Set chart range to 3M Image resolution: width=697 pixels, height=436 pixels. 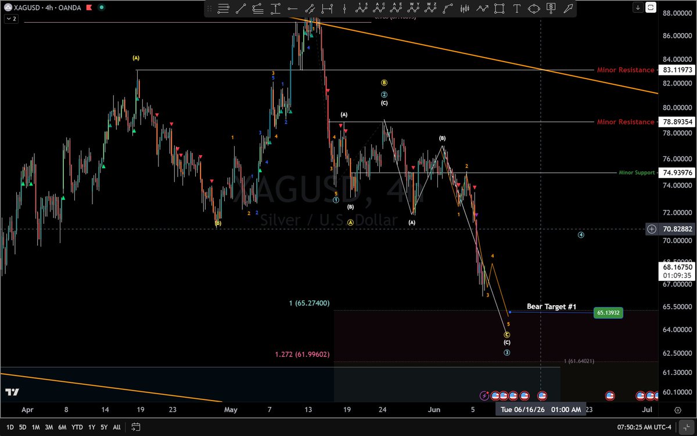49,427
